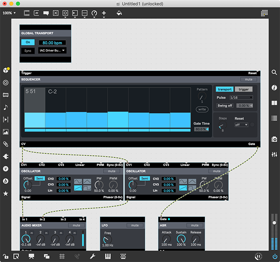Image resolution: width=280 pixels, height=262 pixels.
Task: Toggle Swing off button in sequencer
Action: [x=225, y=106]
